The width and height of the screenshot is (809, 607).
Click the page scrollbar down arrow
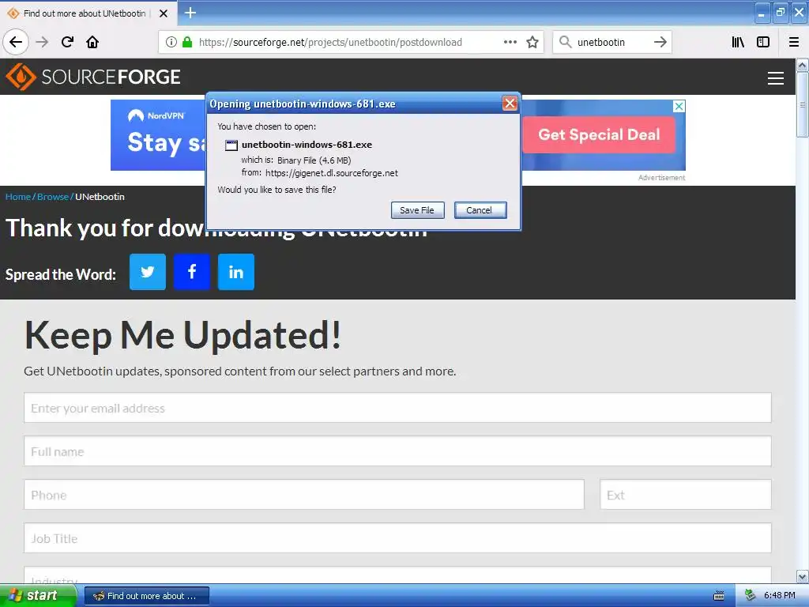point(803,576)
